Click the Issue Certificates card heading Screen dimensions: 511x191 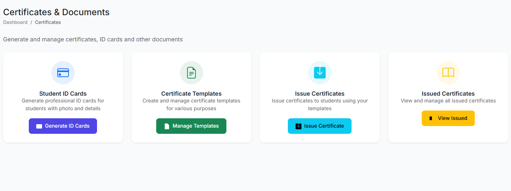[320, 94]
